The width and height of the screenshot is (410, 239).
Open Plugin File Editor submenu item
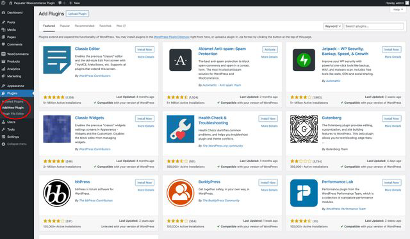click(13, 113)
